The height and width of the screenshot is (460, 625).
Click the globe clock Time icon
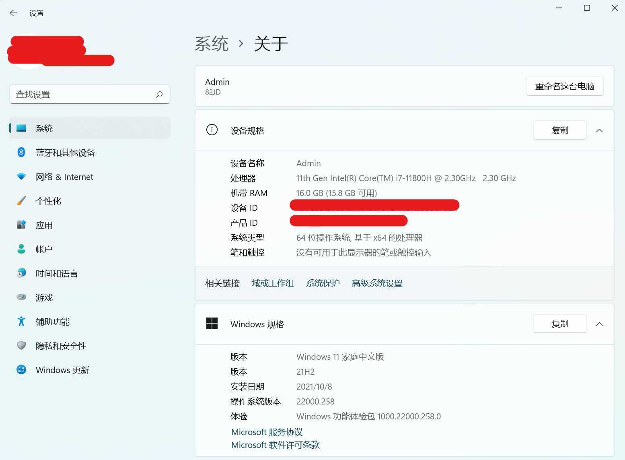(x=21, y=273)
